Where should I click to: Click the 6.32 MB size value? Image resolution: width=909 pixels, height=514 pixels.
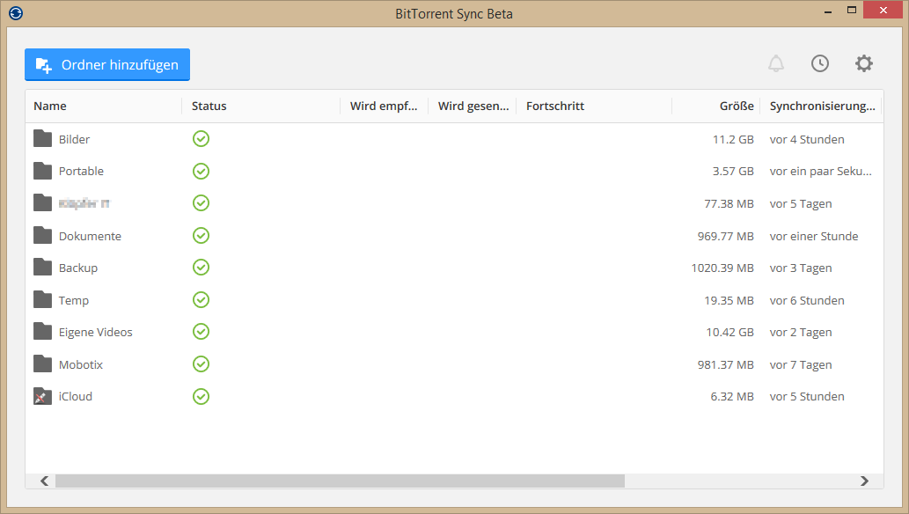(732, 397)
